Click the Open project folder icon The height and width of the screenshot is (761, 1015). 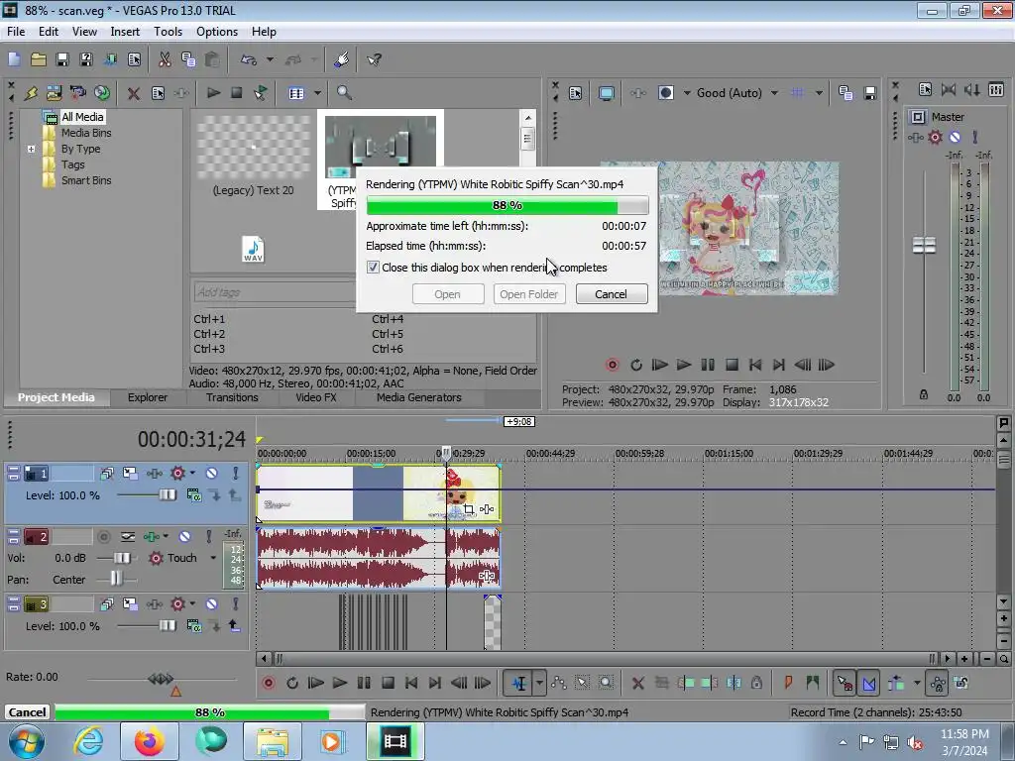point(39,59)
